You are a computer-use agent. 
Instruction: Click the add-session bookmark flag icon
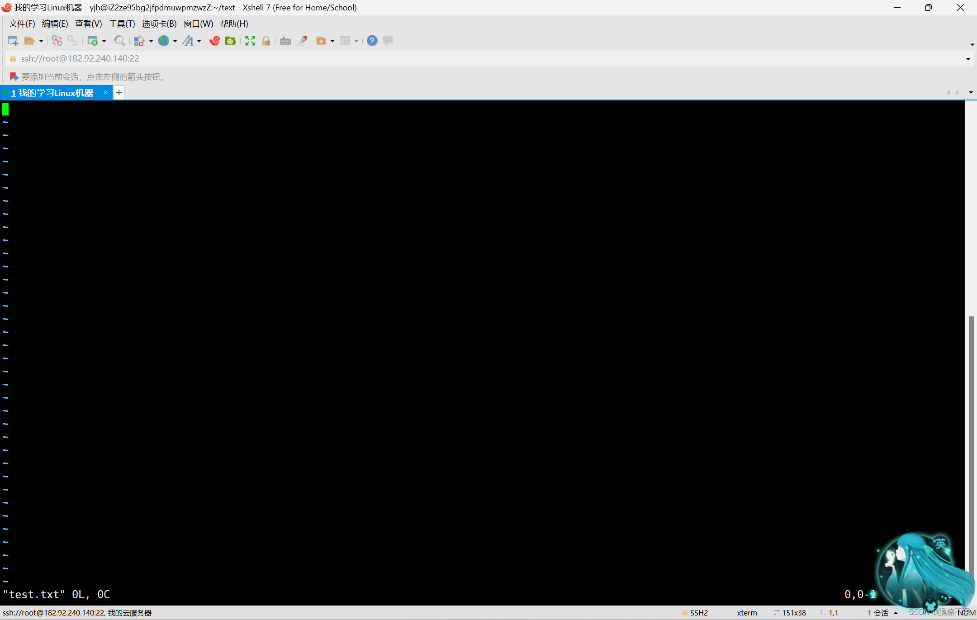tap(14, 76)
